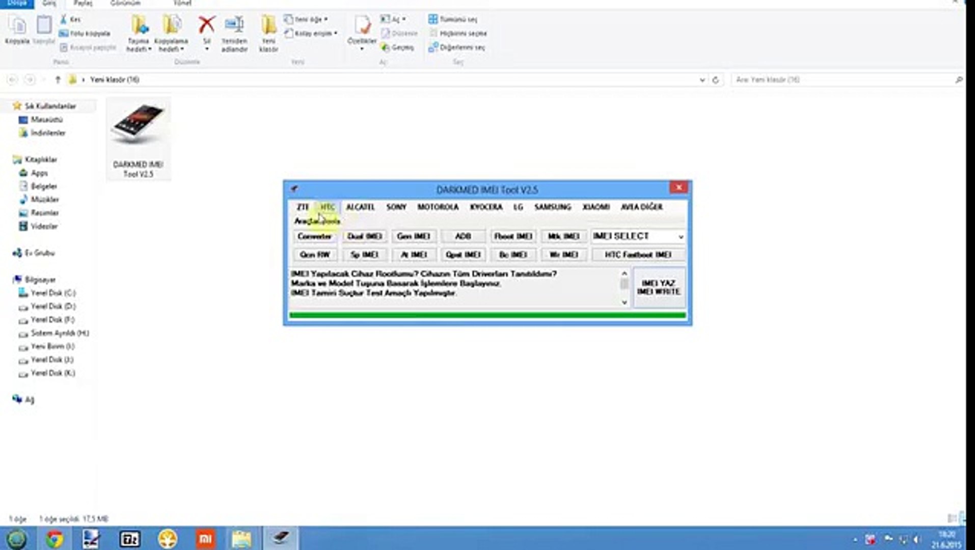Image resolution: width=975 pixels, height=550 pixels.
Task: Click the scroll-down arrow of the message box
Action: click(x=624, y=302)
